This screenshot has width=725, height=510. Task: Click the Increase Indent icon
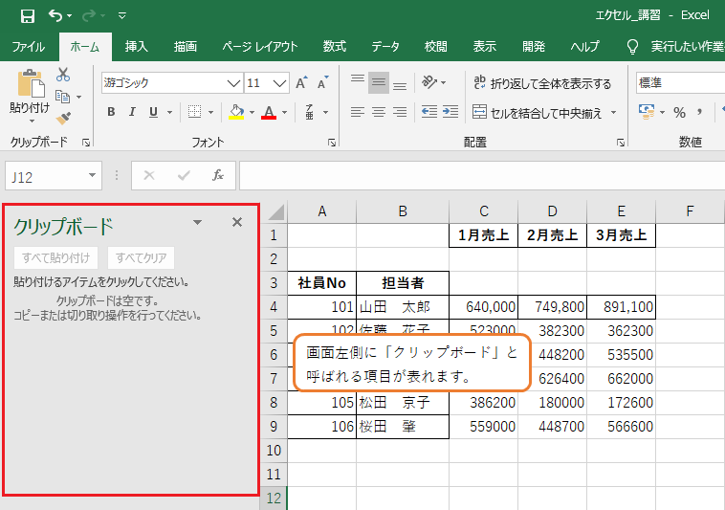(x=450, y=112)
